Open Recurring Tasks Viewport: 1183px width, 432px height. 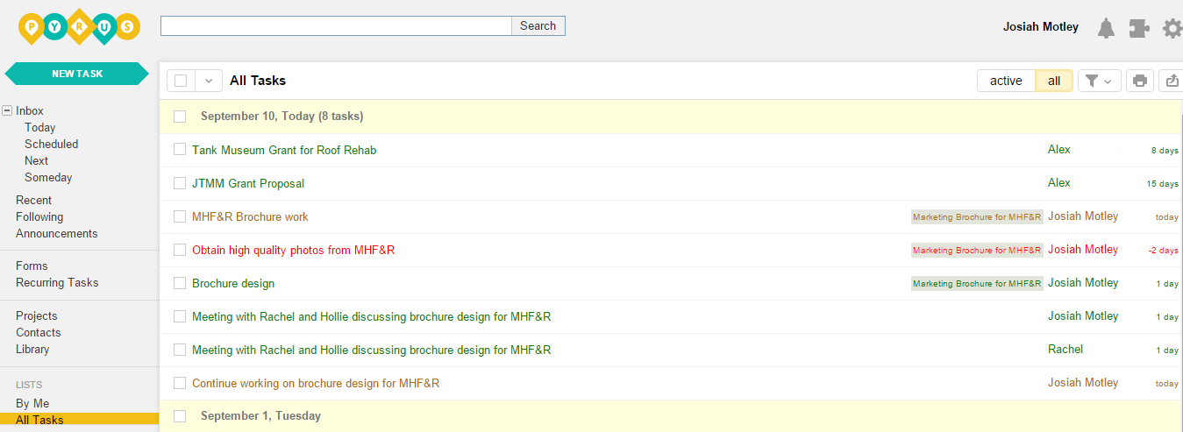coord(57,282)
